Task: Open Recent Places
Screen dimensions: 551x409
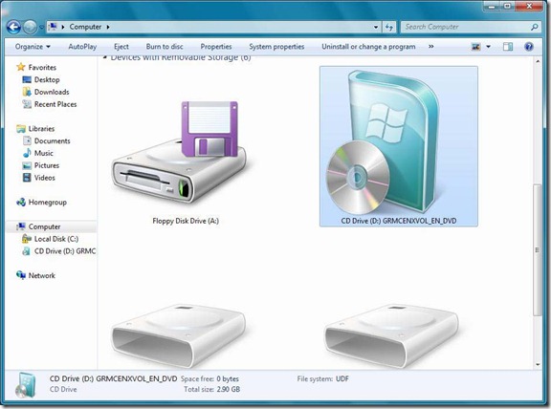Action: 55,104
